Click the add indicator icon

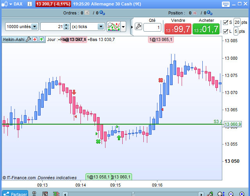(x=114, y=27)
